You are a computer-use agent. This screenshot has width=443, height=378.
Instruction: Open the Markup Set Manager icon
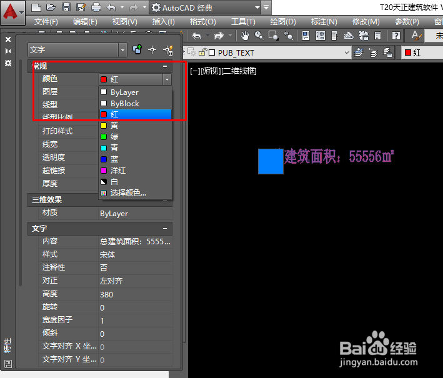click(x=364, y=36)
